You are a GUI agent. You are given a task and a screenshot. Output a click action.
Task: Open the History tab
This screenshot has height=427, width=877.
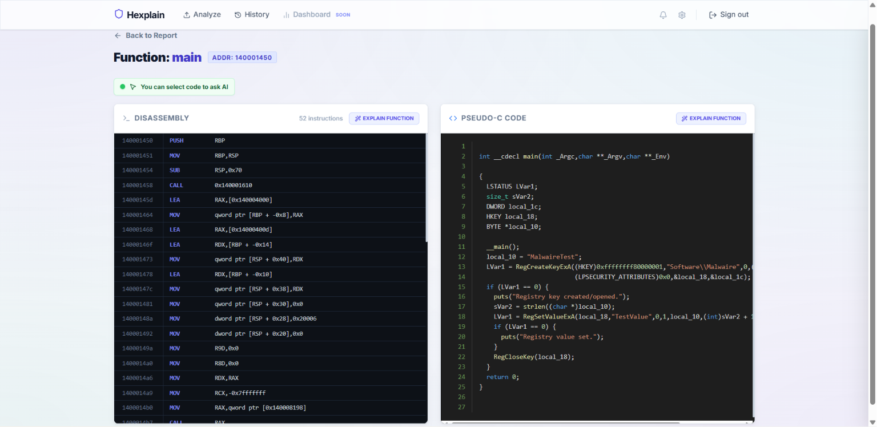[x=252, y=15]
